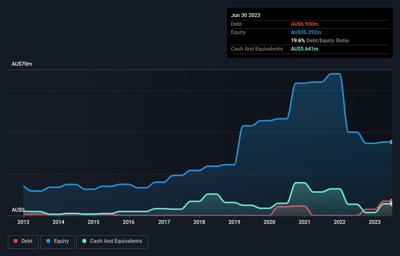The image size is (400, 256).
Task: Click the 2021 x-axis label
Action: click(305, 222)
